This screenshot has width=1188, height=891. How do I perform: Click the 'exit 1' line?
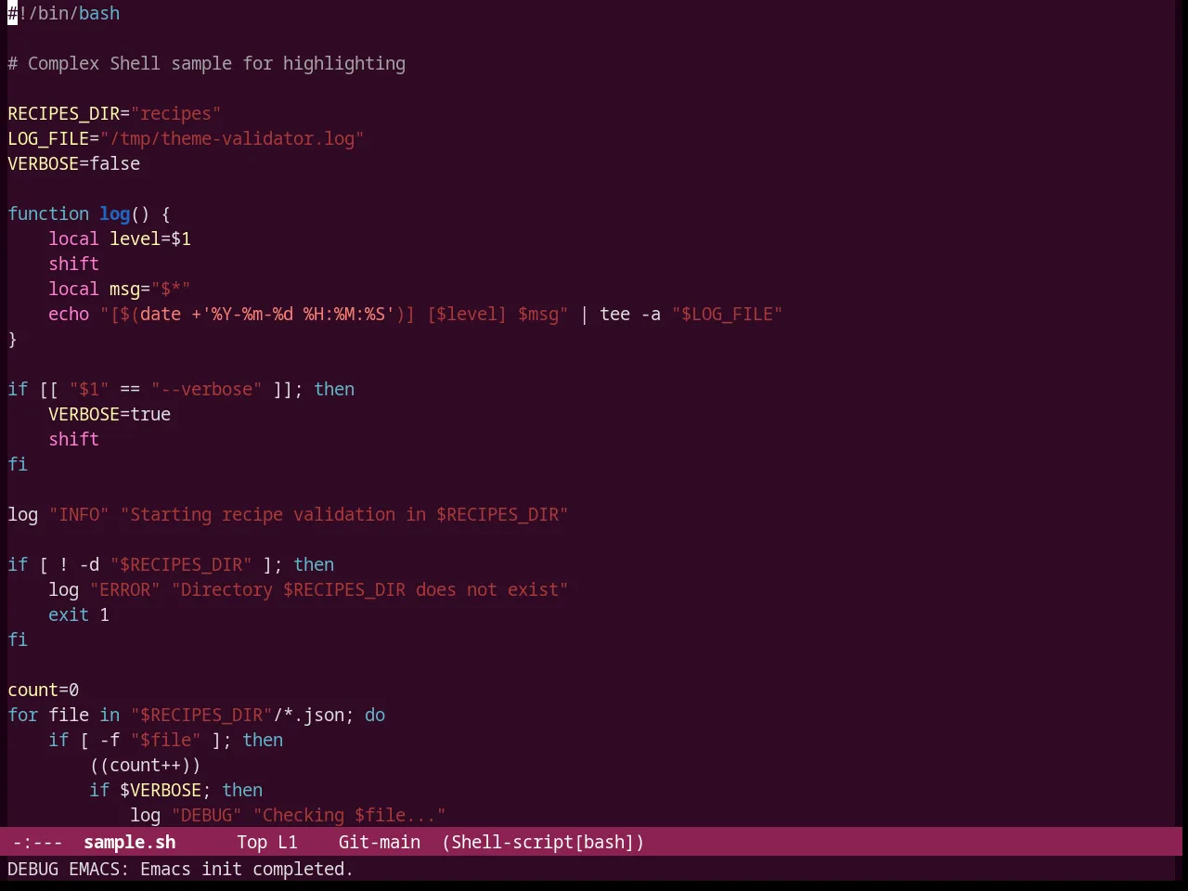click(x=79, y=614)
